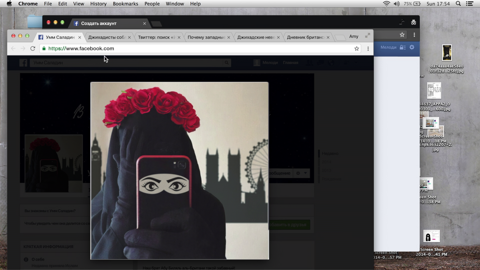This screenshot has width=480, height=270.
Task: Show battery status menu
Action: (412, 4)
